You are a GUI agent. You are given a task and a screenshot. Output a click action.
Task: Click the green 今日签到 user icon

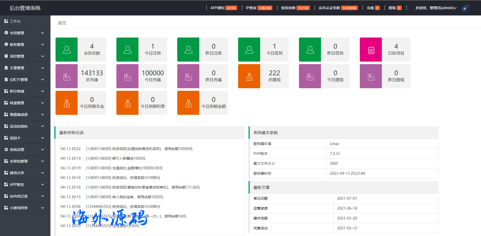click(x=249, y=50)
